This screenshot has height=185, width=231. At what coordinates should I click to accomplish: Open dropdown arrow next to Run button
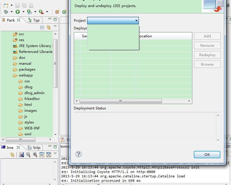(23, 12)
